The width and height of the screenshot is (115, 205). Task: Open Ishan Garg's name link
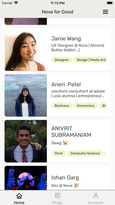pos(65,178)
